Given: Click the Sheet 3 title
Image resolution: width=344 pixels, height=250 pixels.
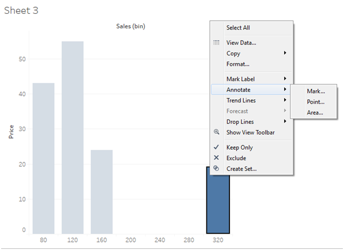Looking at the screenshot, I should (x=21, y=10).
